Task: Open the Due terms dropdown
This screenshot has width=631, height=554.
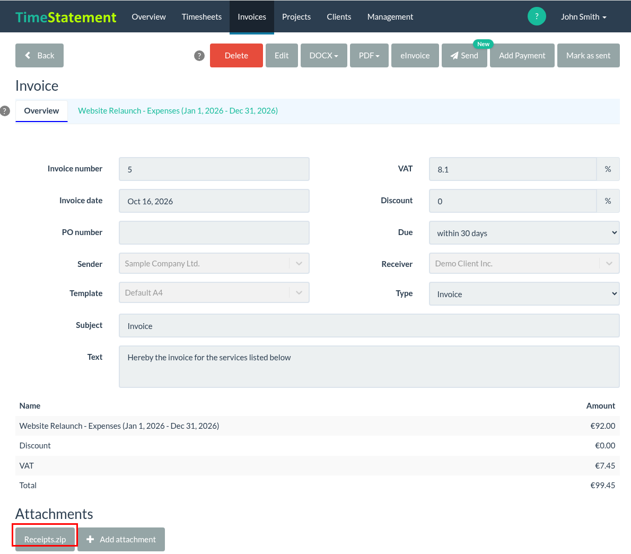Action: 524,233
